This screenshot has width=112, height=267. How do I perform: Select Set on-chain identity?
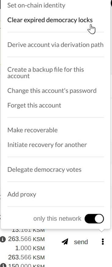click(36, 6)
